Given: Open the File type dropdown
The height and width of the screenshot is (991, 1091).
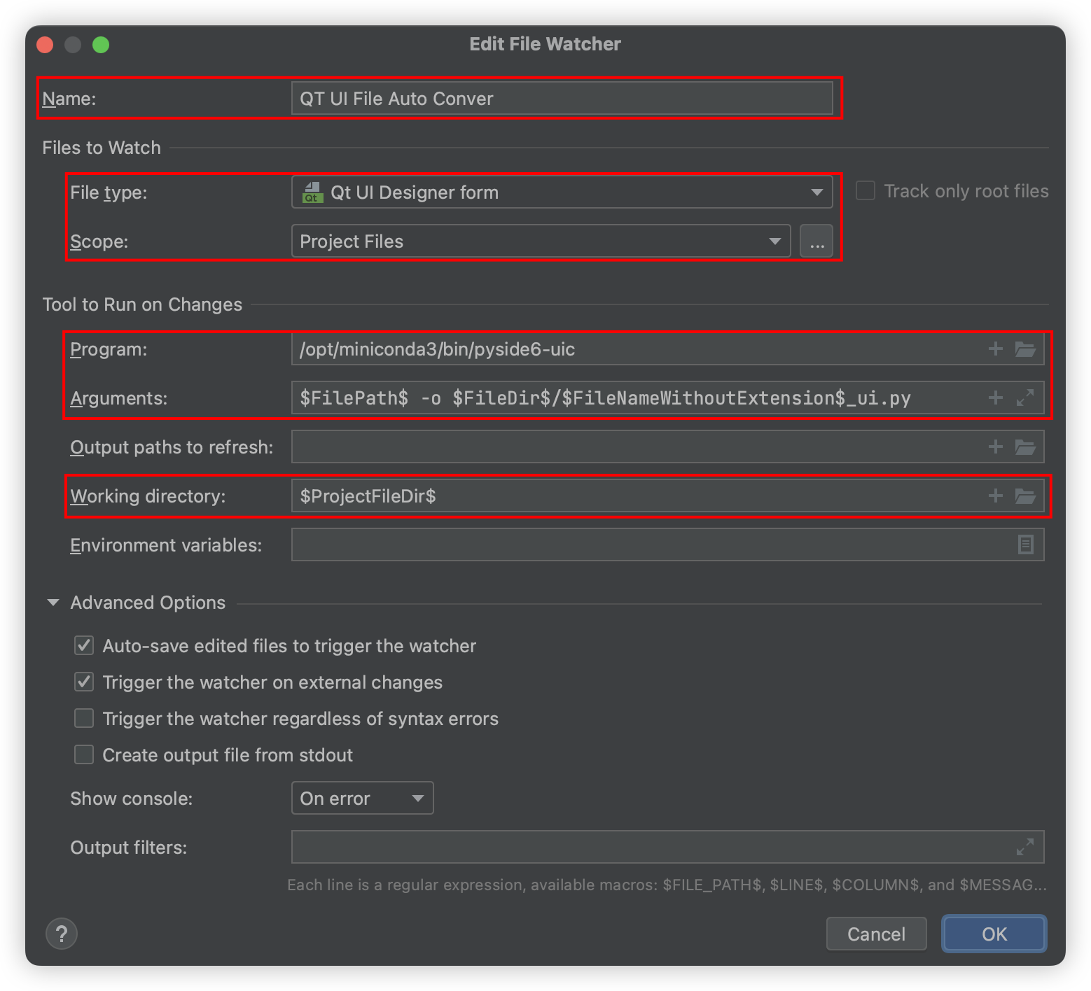Looking at the screenshot, I should tap(562, 192).
